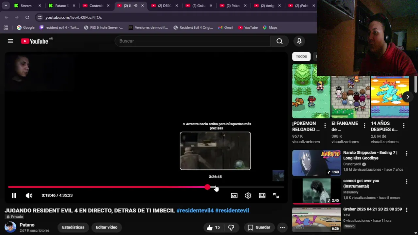
Task: Open options for ¡POKÉMON RELOADED short
Action: [x=325, y=126]
